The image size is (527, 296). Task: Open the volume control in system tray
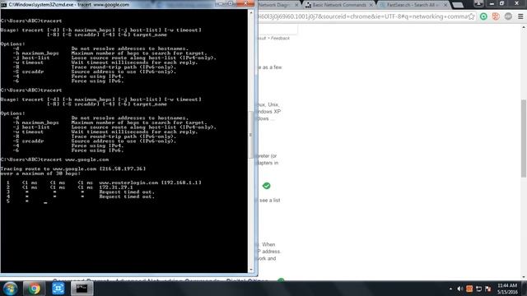tap(459, 289)
